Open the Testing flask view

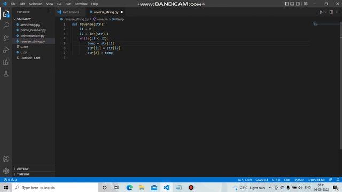click(x=6, y=74)
